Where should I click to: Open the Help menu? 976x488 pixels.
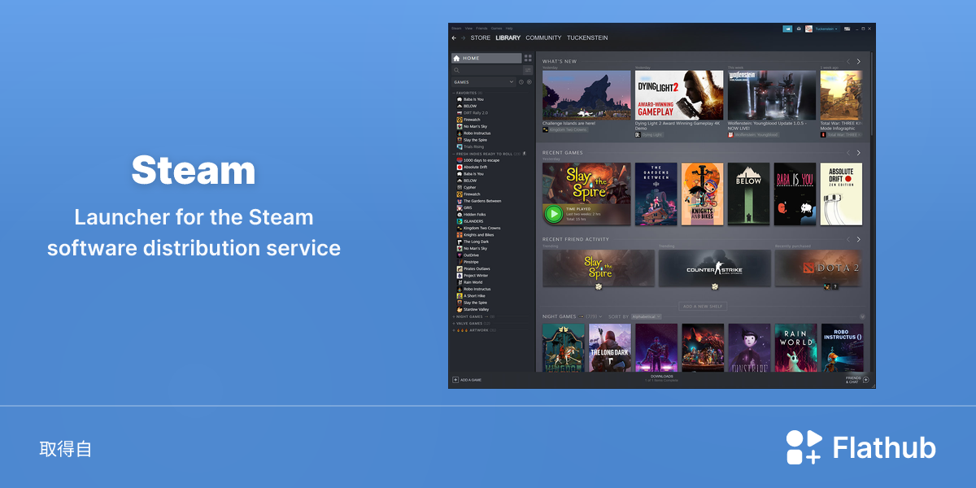(x=509, y=28)
